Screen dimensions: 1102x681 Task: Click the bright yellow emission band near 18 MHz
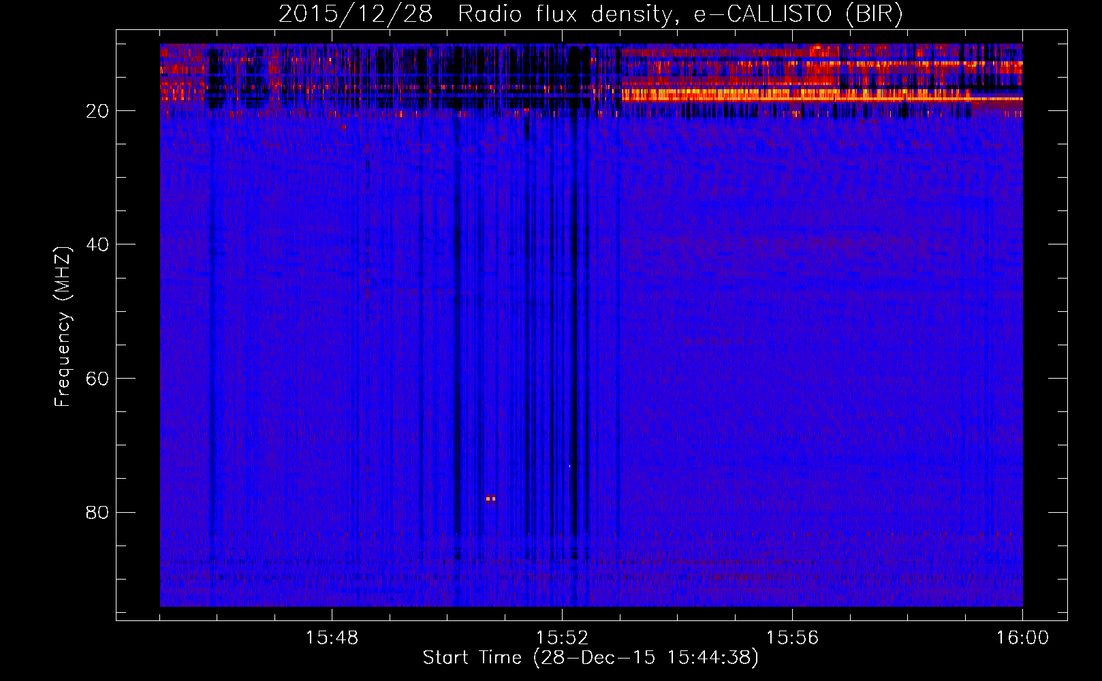(x=822, y=95)
